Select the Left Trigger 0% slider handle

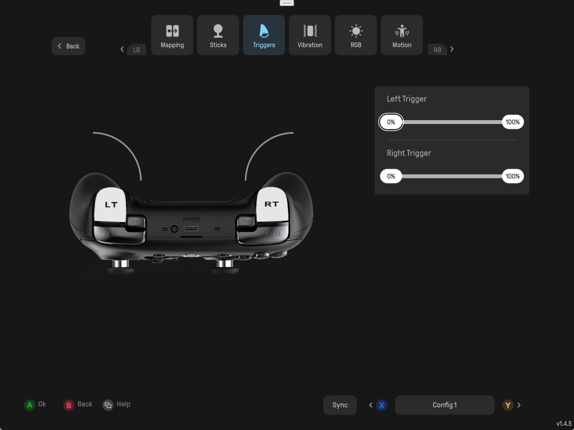coord(391,122)
